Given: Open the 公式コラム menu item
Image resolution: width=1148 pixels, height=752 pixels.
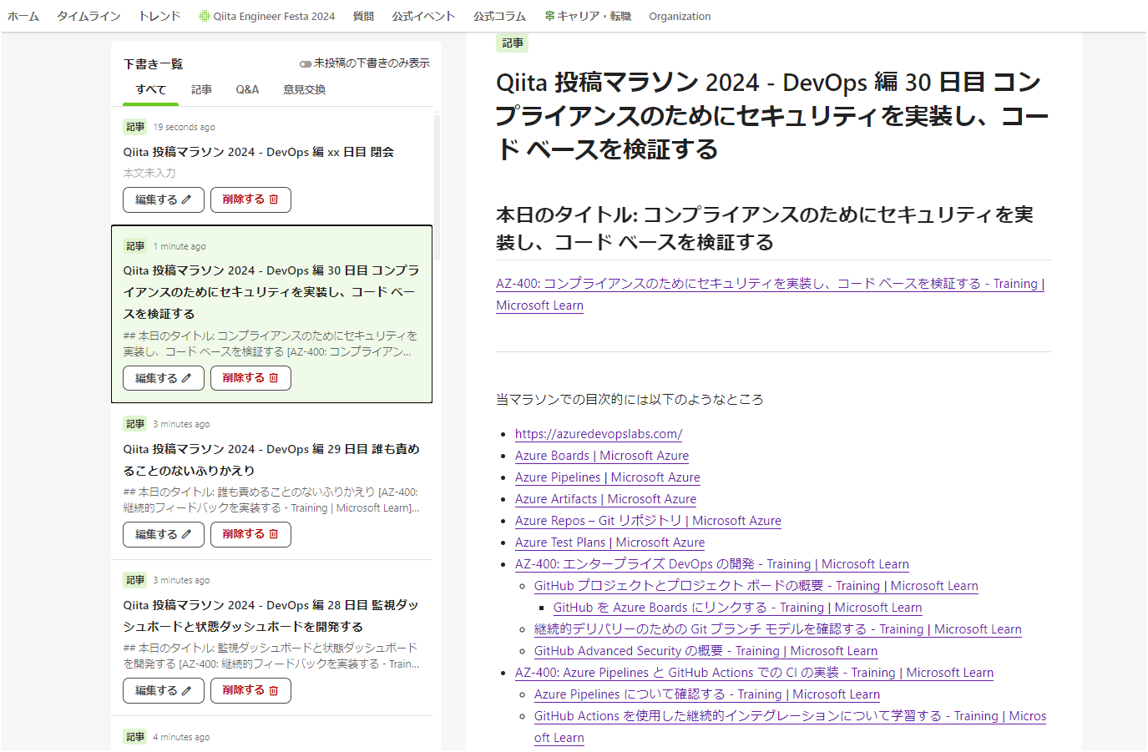Looking at the screenshot, I should [499, 16].
